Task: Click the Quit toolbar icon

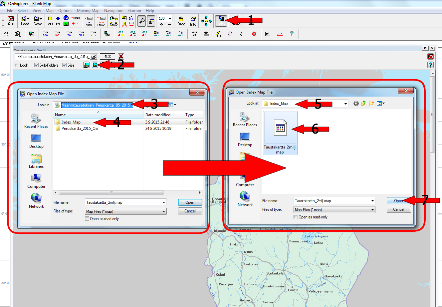Action: tap(11, 21)
